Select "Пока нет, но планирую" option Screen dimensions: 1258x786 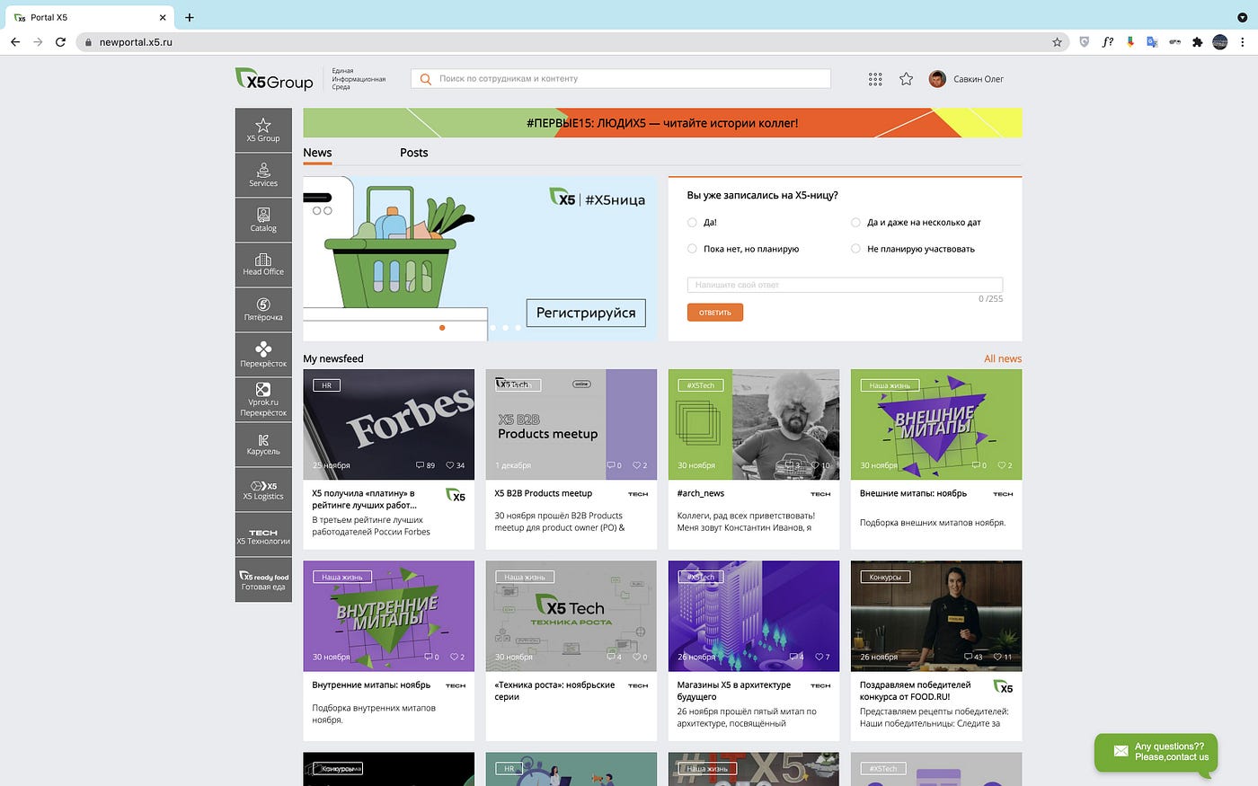pyautogui.click(x=692, y=249)
